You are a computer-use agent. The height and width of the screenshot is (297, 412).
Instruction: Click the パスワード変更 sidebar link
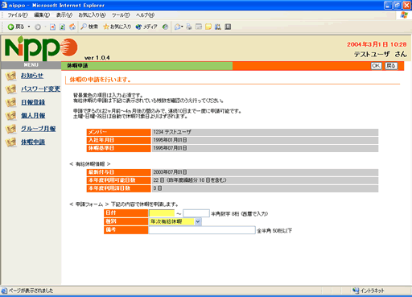[41, 89]
